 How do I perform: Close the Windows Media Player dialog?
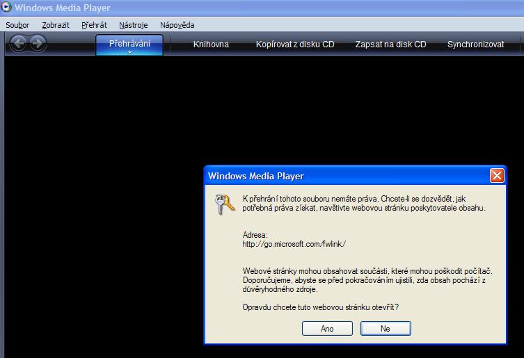coord(497,175)
